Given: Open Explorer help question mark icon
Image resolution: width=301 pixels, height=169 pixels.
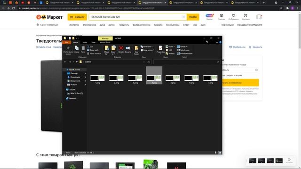Looking at the screenshot, I should point(220,42).
